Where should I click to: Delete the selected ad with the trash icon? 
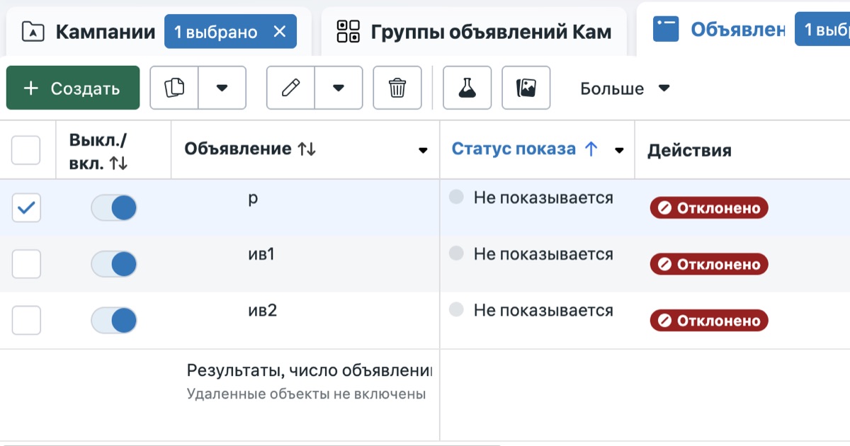click(397, 88)
